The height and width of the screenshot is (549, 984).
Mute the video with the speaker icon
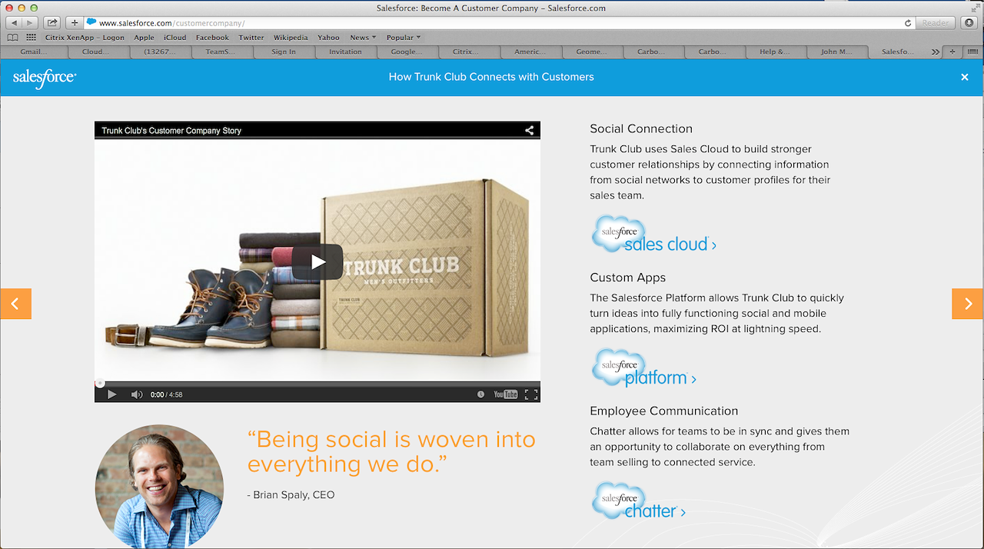coord(137,394)
